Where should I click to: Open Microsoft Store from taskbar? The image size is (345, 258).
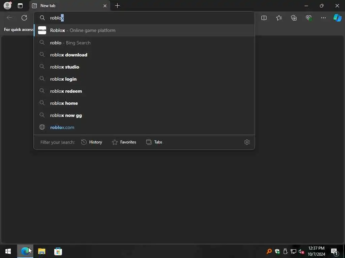tap(58, 251)
